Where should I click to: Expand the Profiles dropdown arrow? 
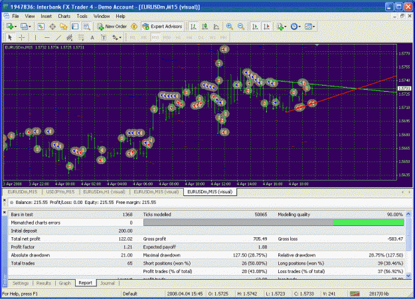point(30,27)
